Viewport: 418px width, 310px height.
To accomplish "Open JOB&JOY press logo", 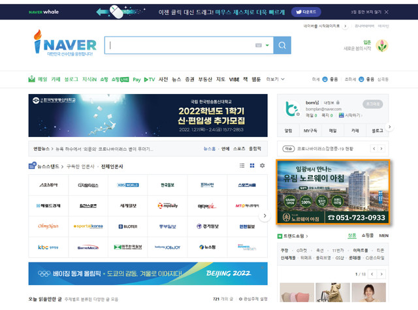I will pyautogui.click(x=167, y=247).
